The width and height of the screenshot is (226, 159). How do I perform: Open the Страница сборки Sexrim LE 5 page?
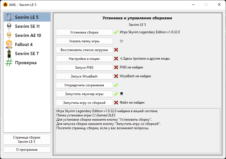[27, 139]
